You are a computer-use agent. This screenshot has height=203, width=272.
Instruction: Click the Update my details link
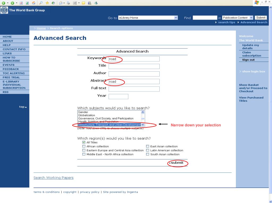250,47
